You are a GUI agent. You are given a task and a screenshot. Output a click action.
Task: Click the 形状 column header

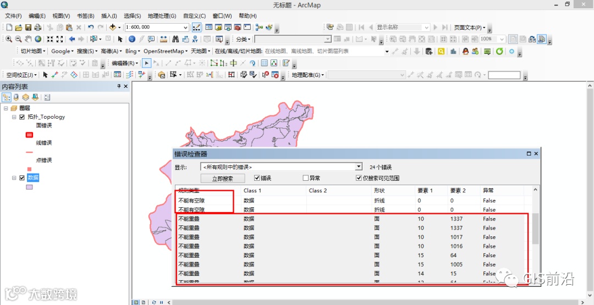pyautogui.click(x=393, y=191)
